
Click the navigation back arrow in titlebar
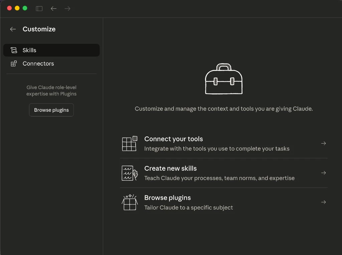click(x=53, y=8)
